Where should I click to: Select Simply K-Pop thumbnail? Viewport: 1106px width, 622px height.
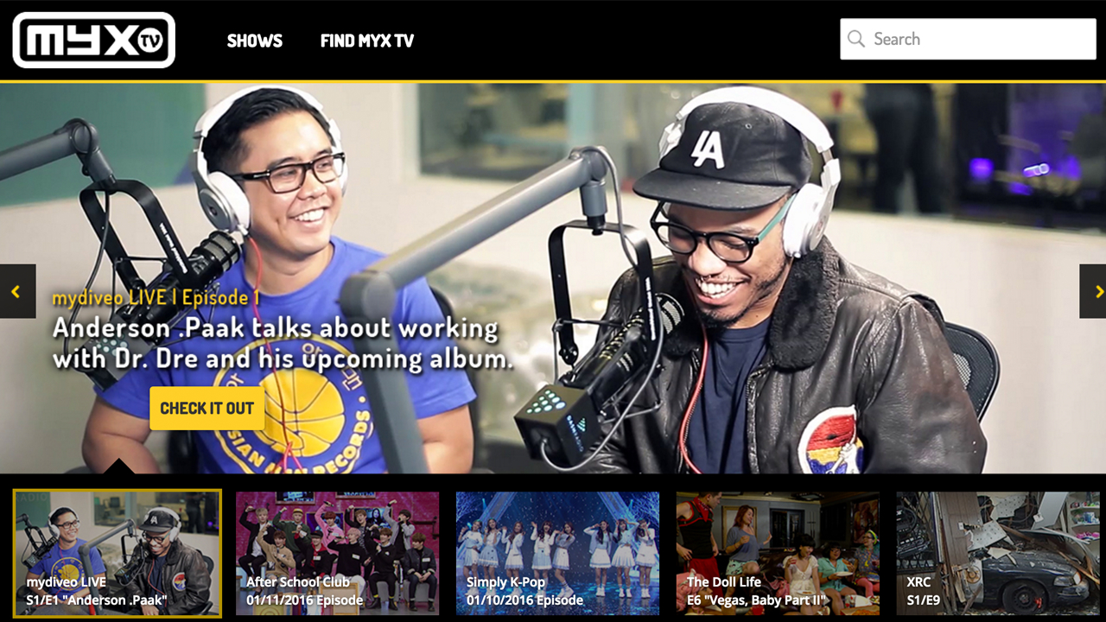pyautogui.click(x=557, y=553)
